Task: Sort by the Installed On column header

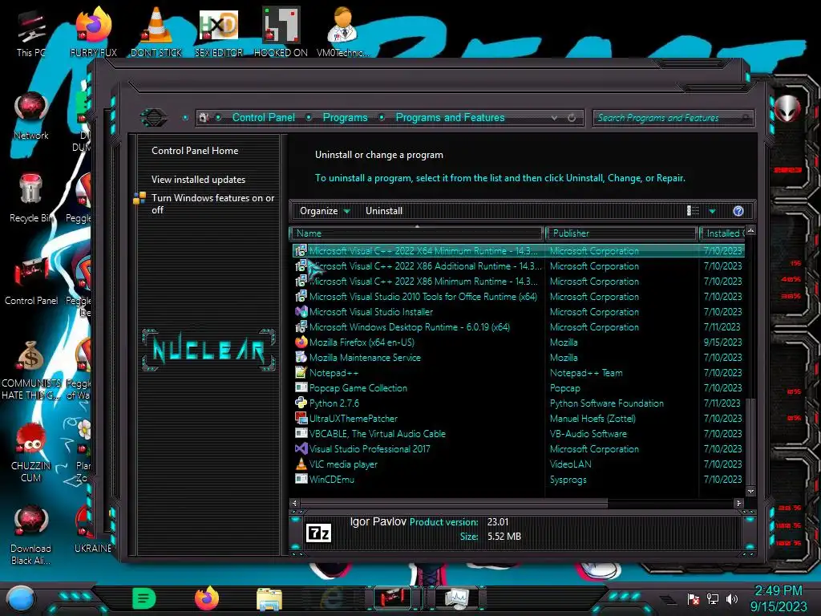Action: 722,233
